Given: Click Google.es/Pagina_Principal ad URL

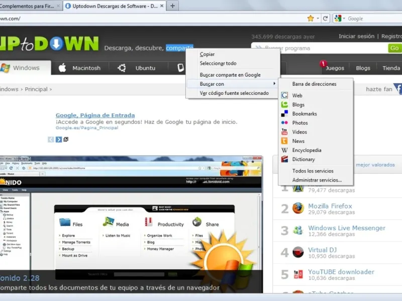Looking at the screenshot, I should coord(87,128).
